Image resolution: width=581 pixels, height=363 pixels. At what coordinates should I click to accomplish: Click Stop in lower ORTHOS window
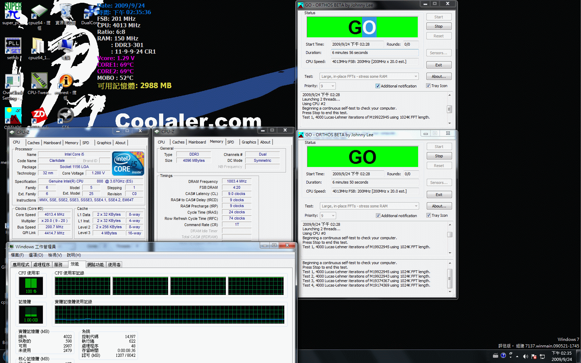point(439,156)
